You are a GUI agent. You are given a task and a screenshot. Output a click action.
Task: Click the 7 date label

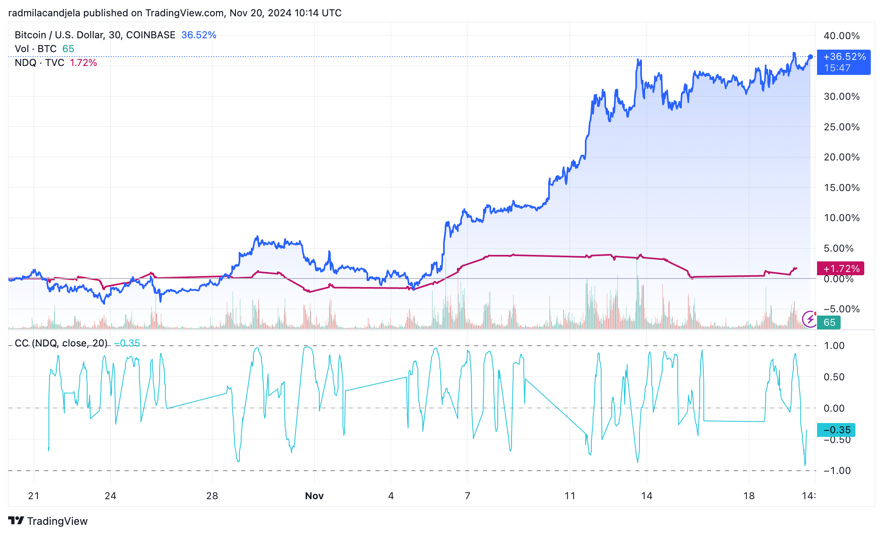pos(468,496)
